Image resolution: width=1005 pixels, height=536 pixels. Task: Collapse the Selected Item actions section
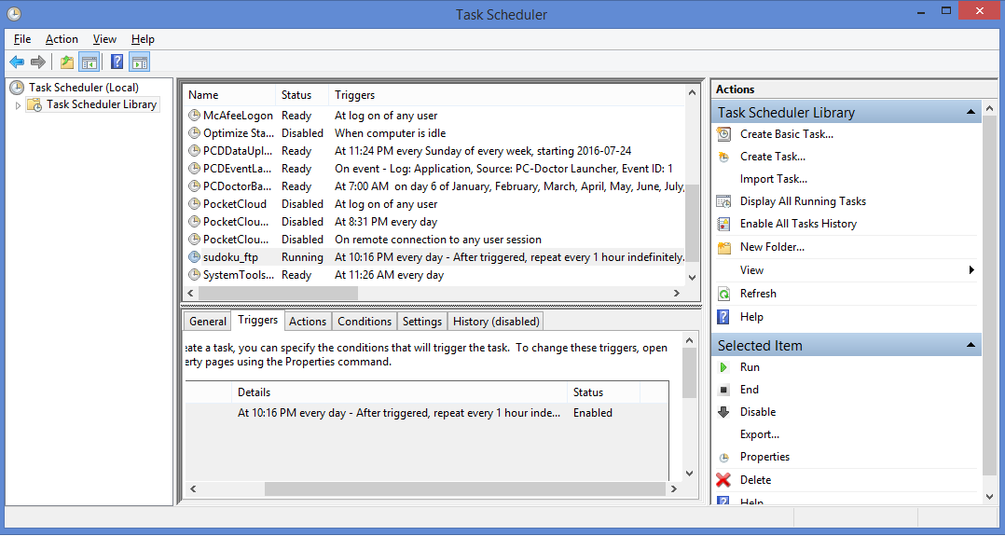[971, 346]
